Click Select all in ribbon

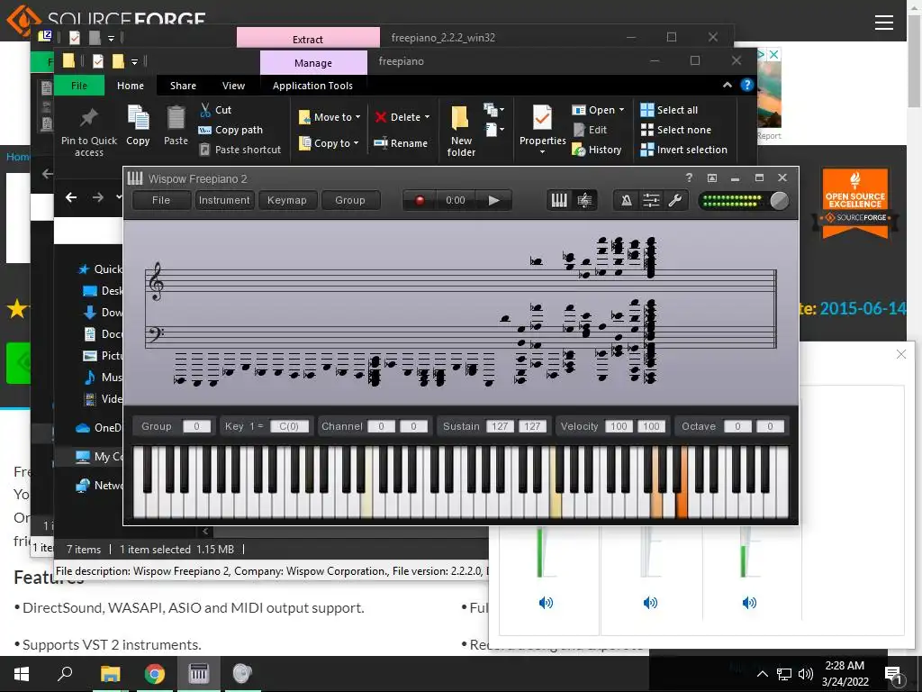point(669,110)
